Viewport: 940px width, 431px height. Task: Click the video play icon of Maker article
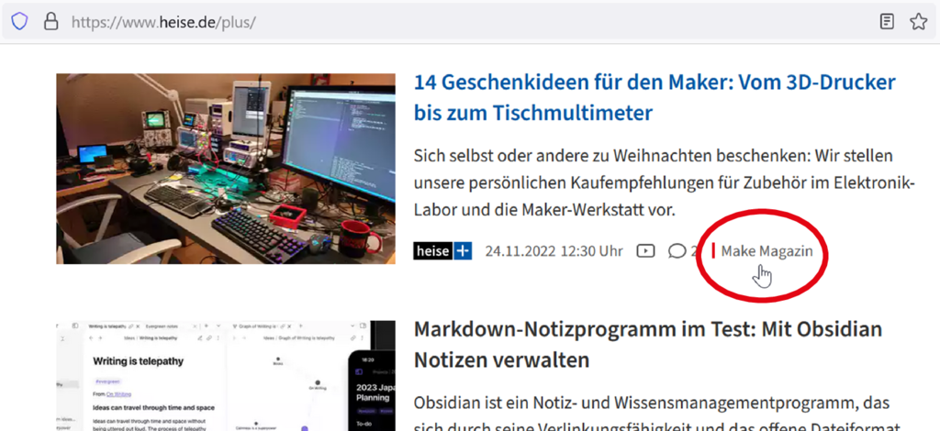(645, 251)
